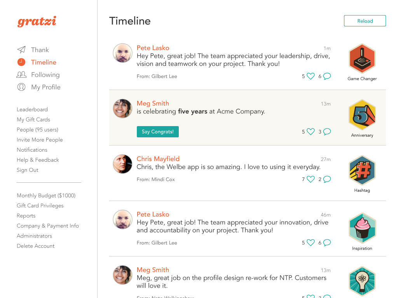The height and width of the screenshot is (298, 398).
Task: Open Monthly Budget ($1000) settings
Action: coord(46,196)
